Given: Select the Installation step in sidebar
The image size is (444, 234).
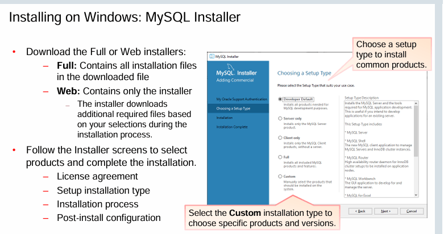Looking at the screenshot, I should pos(225,118).
